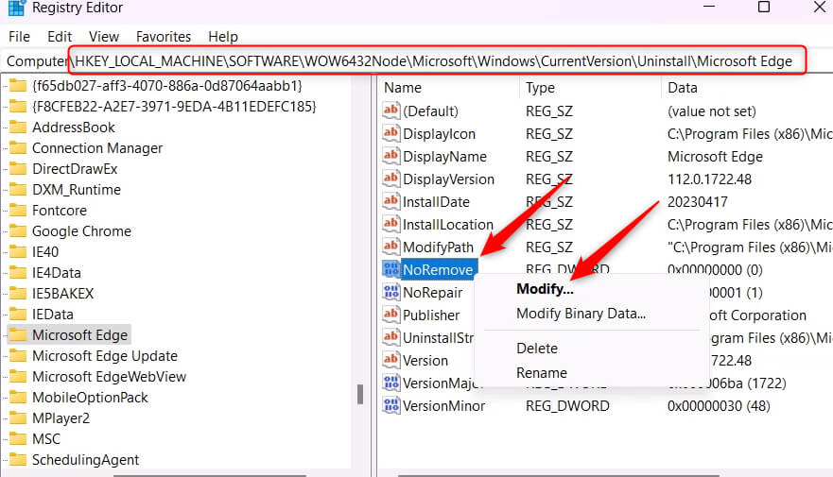Click Rename in the context menu

[x=542, y=372]
